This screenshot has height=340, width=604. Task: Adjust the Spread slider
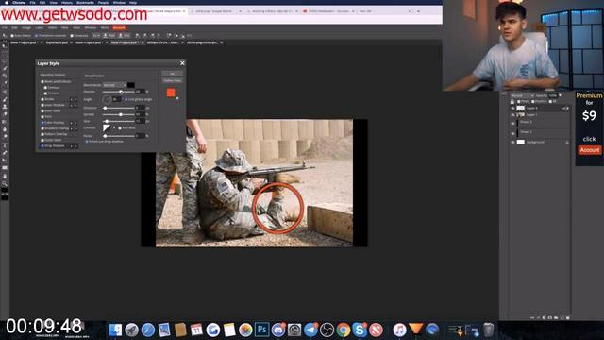coord(120,114)
